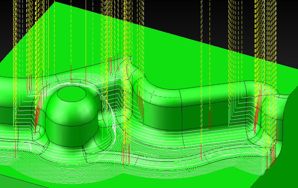
Task: Select the dome's rounded spherical side surface
Action: coord(67,110)
